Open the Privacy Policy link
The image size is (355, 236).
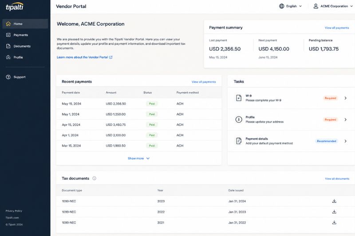click(x=14, y=211)
